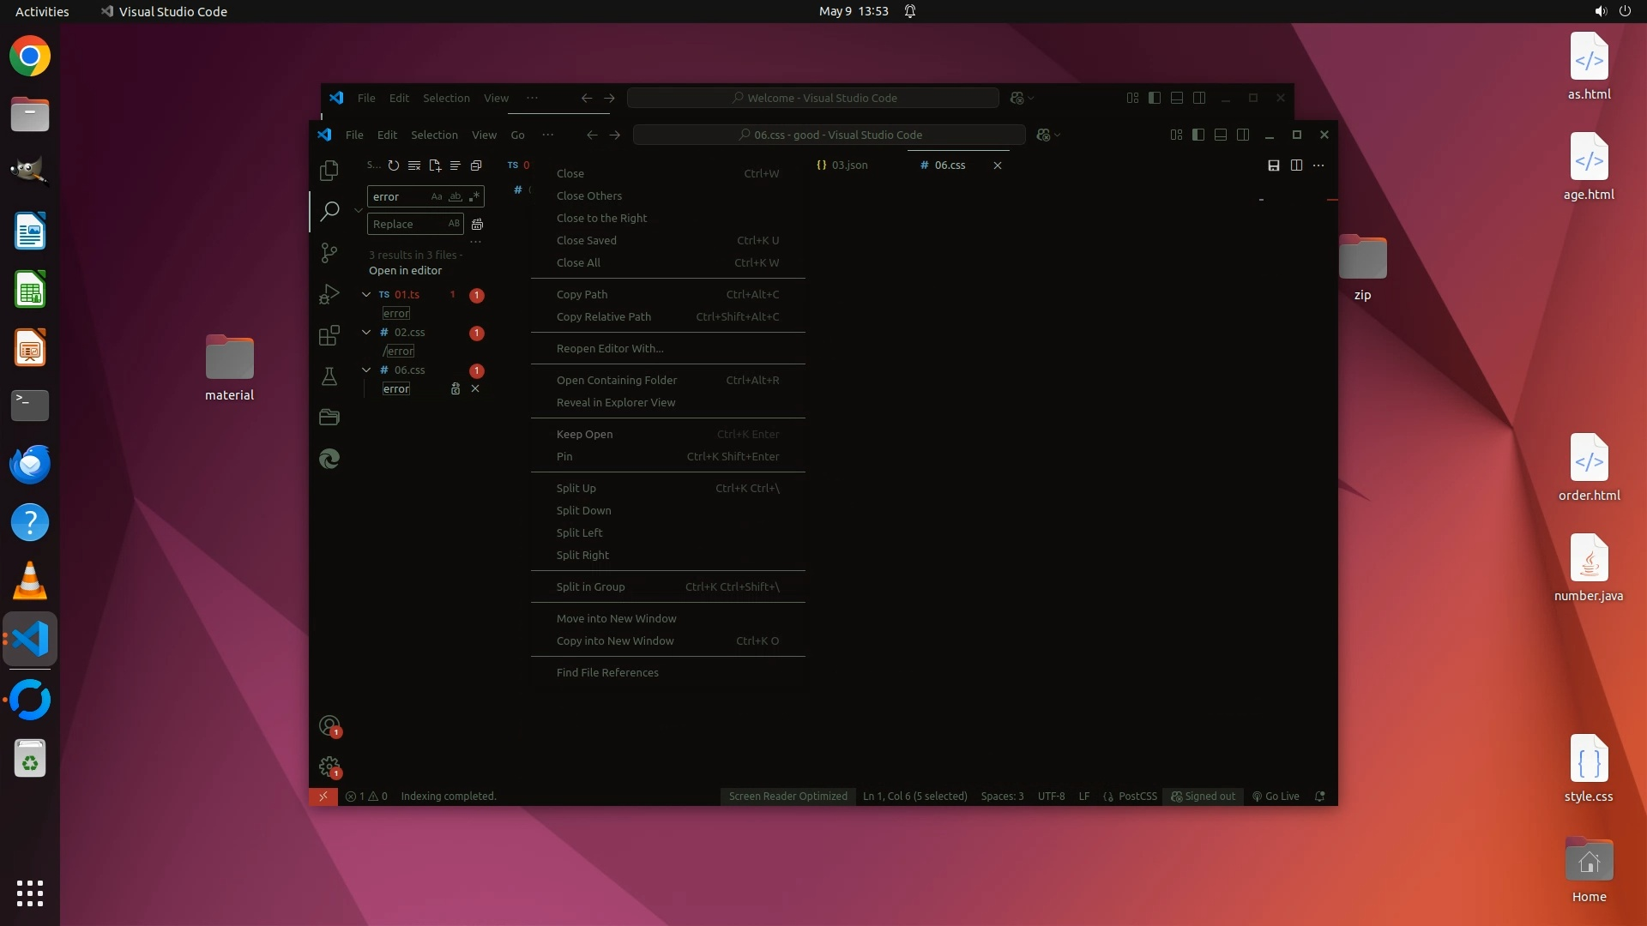This screenshot has width=1647, height=926.
Task: Toggle Match Whole Word option
Action: 455,197
